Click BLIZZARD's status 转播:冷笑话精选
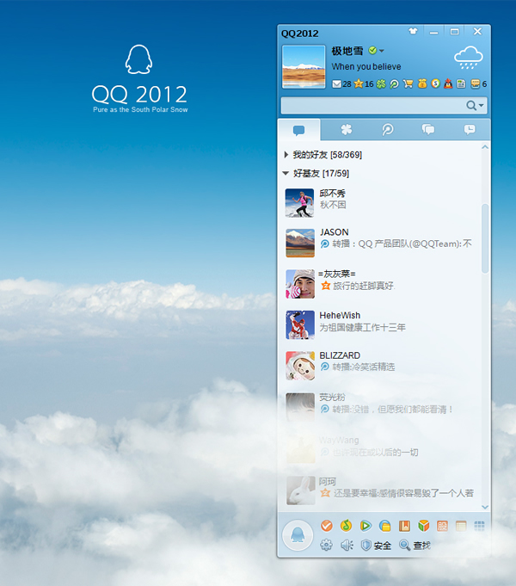Image resolution: width=516 pixels, height=586 pixels. pos(364,367)
